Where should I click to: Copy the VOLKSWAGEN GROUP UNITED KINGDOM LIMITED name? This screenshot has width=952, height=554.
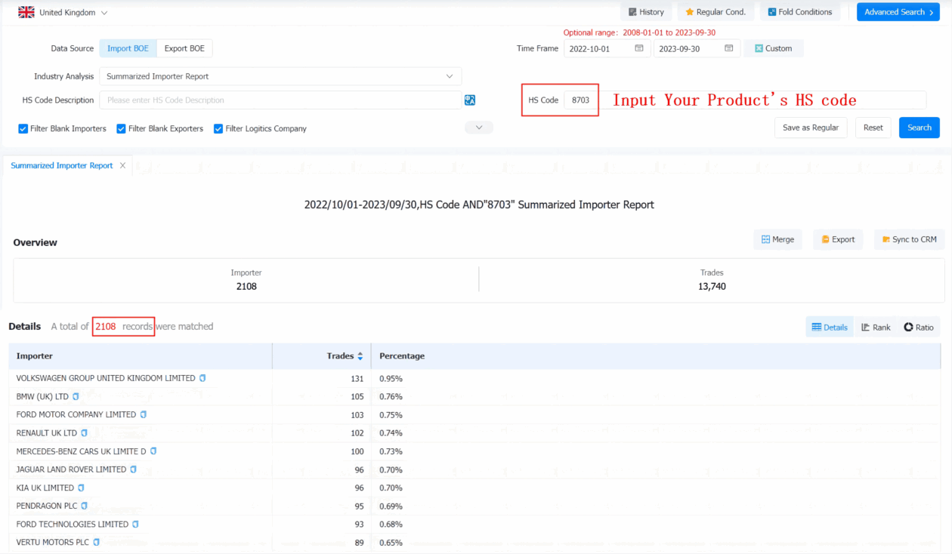click(x=202, y=378)
